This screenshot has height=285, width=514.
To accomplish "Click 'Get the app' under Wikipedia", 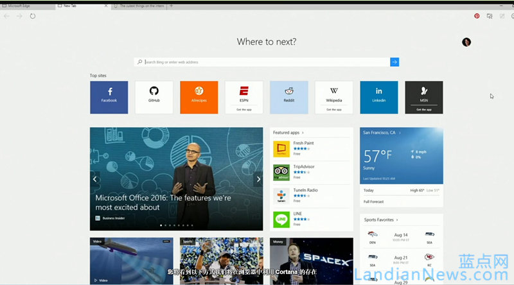I will click(333, 110).
